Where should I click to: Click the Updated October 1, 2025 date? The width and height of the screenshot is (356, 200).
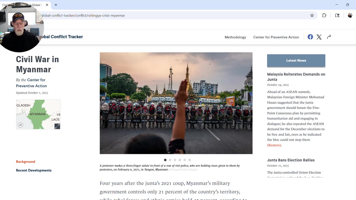tap(32, 93)
